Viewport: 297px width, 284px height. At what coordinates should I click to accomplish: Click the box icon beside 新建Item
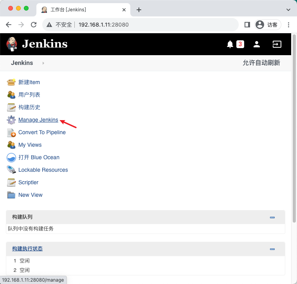pyautogui.click(x=11, y=82)
